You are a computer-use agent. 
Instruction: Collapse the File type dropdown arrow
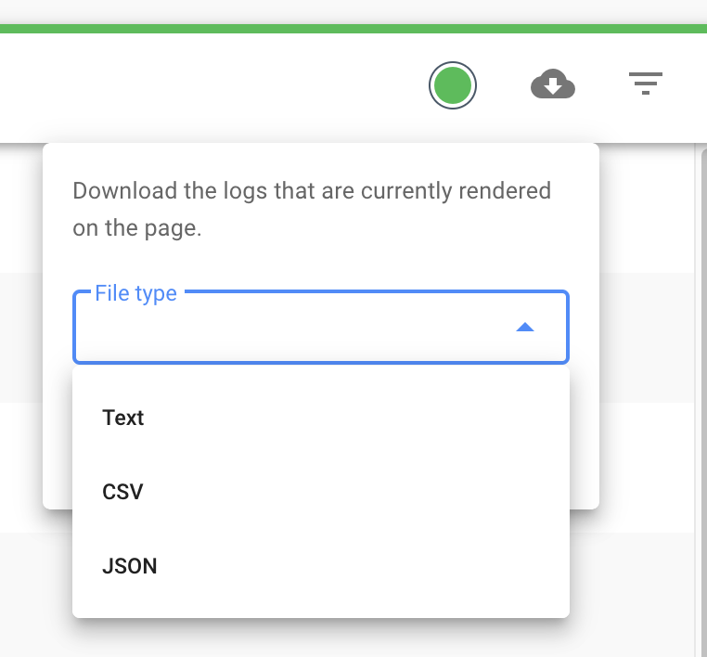(525, 327)
